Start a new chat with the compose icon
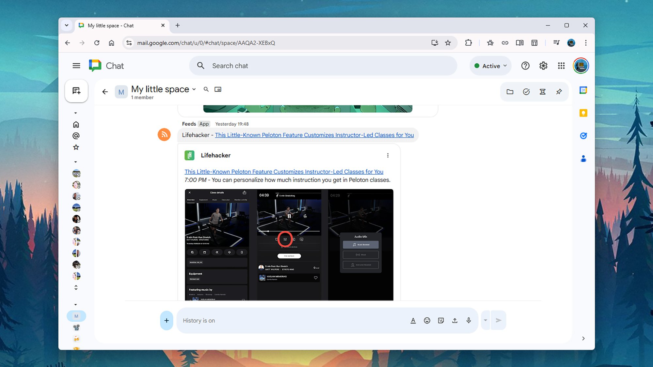653x367 pixels. pos(76,91)
